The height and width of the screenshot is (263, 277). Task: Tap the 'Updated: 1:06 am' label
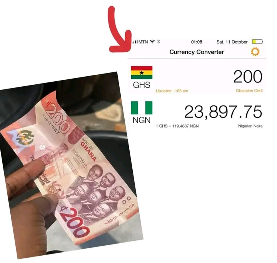click(172, 91)
